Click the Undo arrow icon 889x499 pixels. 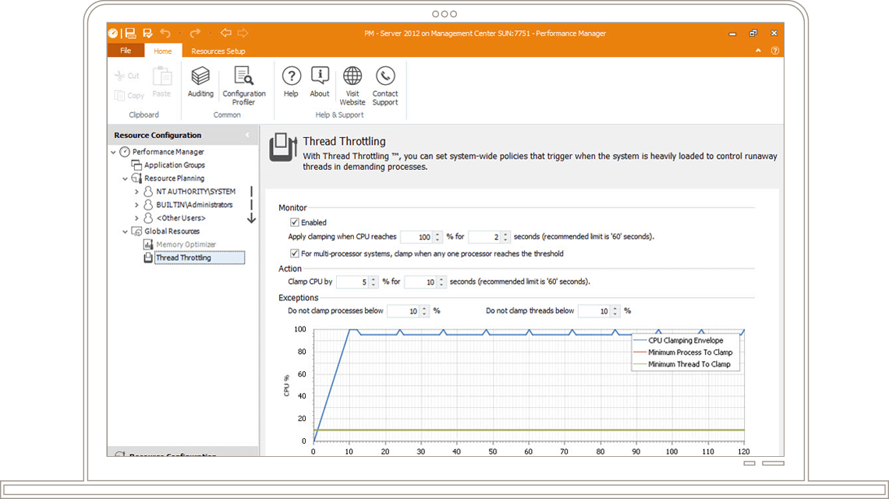coord(165,34)
